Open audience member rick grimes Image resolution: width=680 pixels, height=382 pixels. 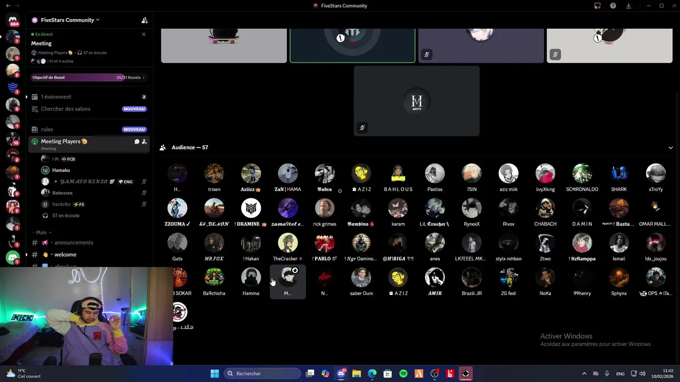[x=325, y=212]
